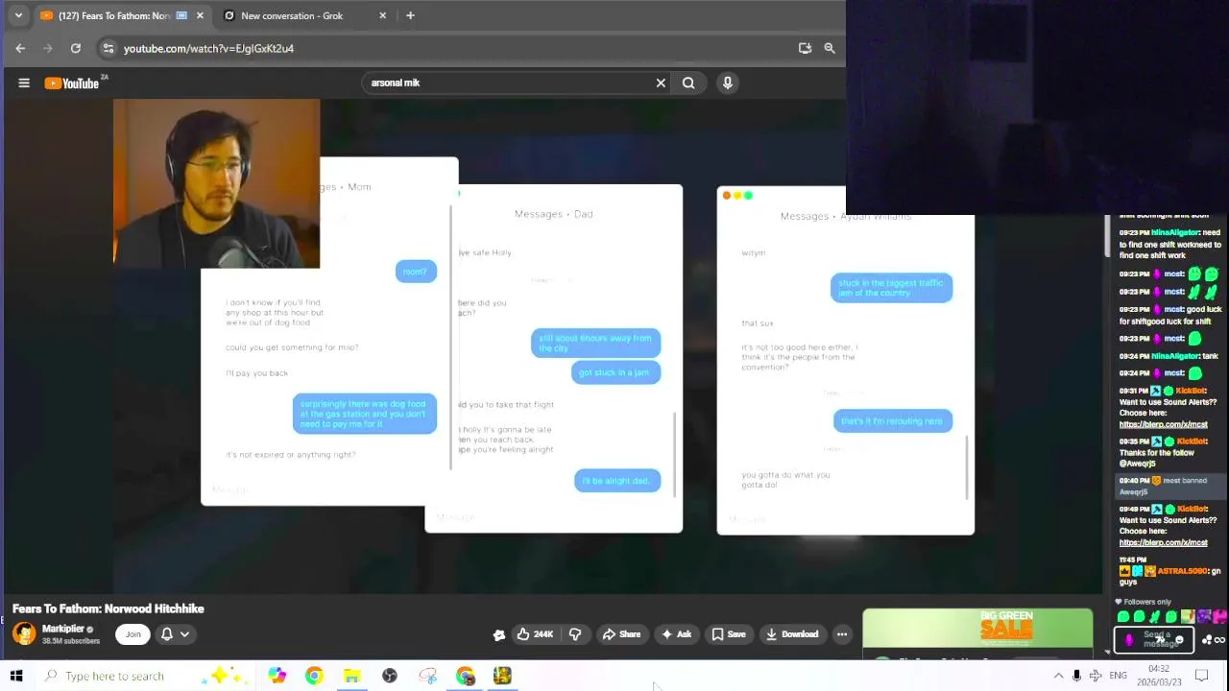Share the video
This screenshot has width=1229, height=691.
pyautogui.click(x=621, y=633)
